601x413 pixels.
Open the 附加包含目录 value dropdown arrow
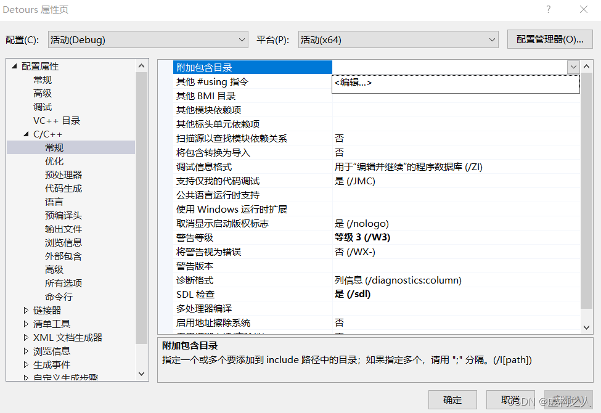click(573, 67)
